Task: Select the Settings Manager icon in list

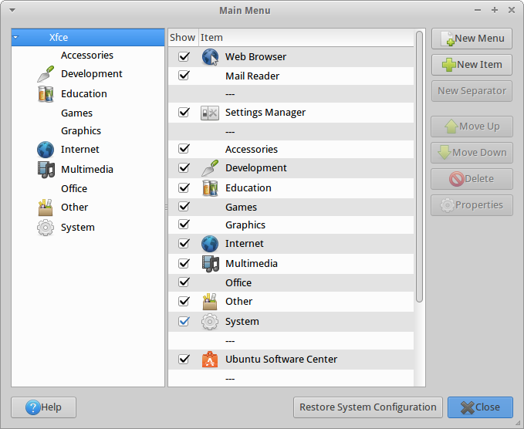Action: 210,113
